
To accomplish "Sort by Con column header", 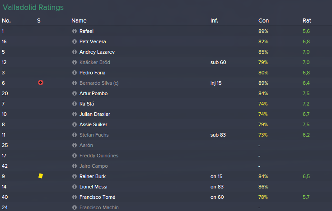I will pos(263,21).
